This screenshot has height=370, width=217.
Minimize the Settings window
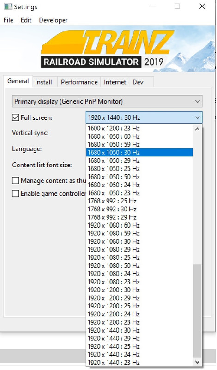[153, 6]
